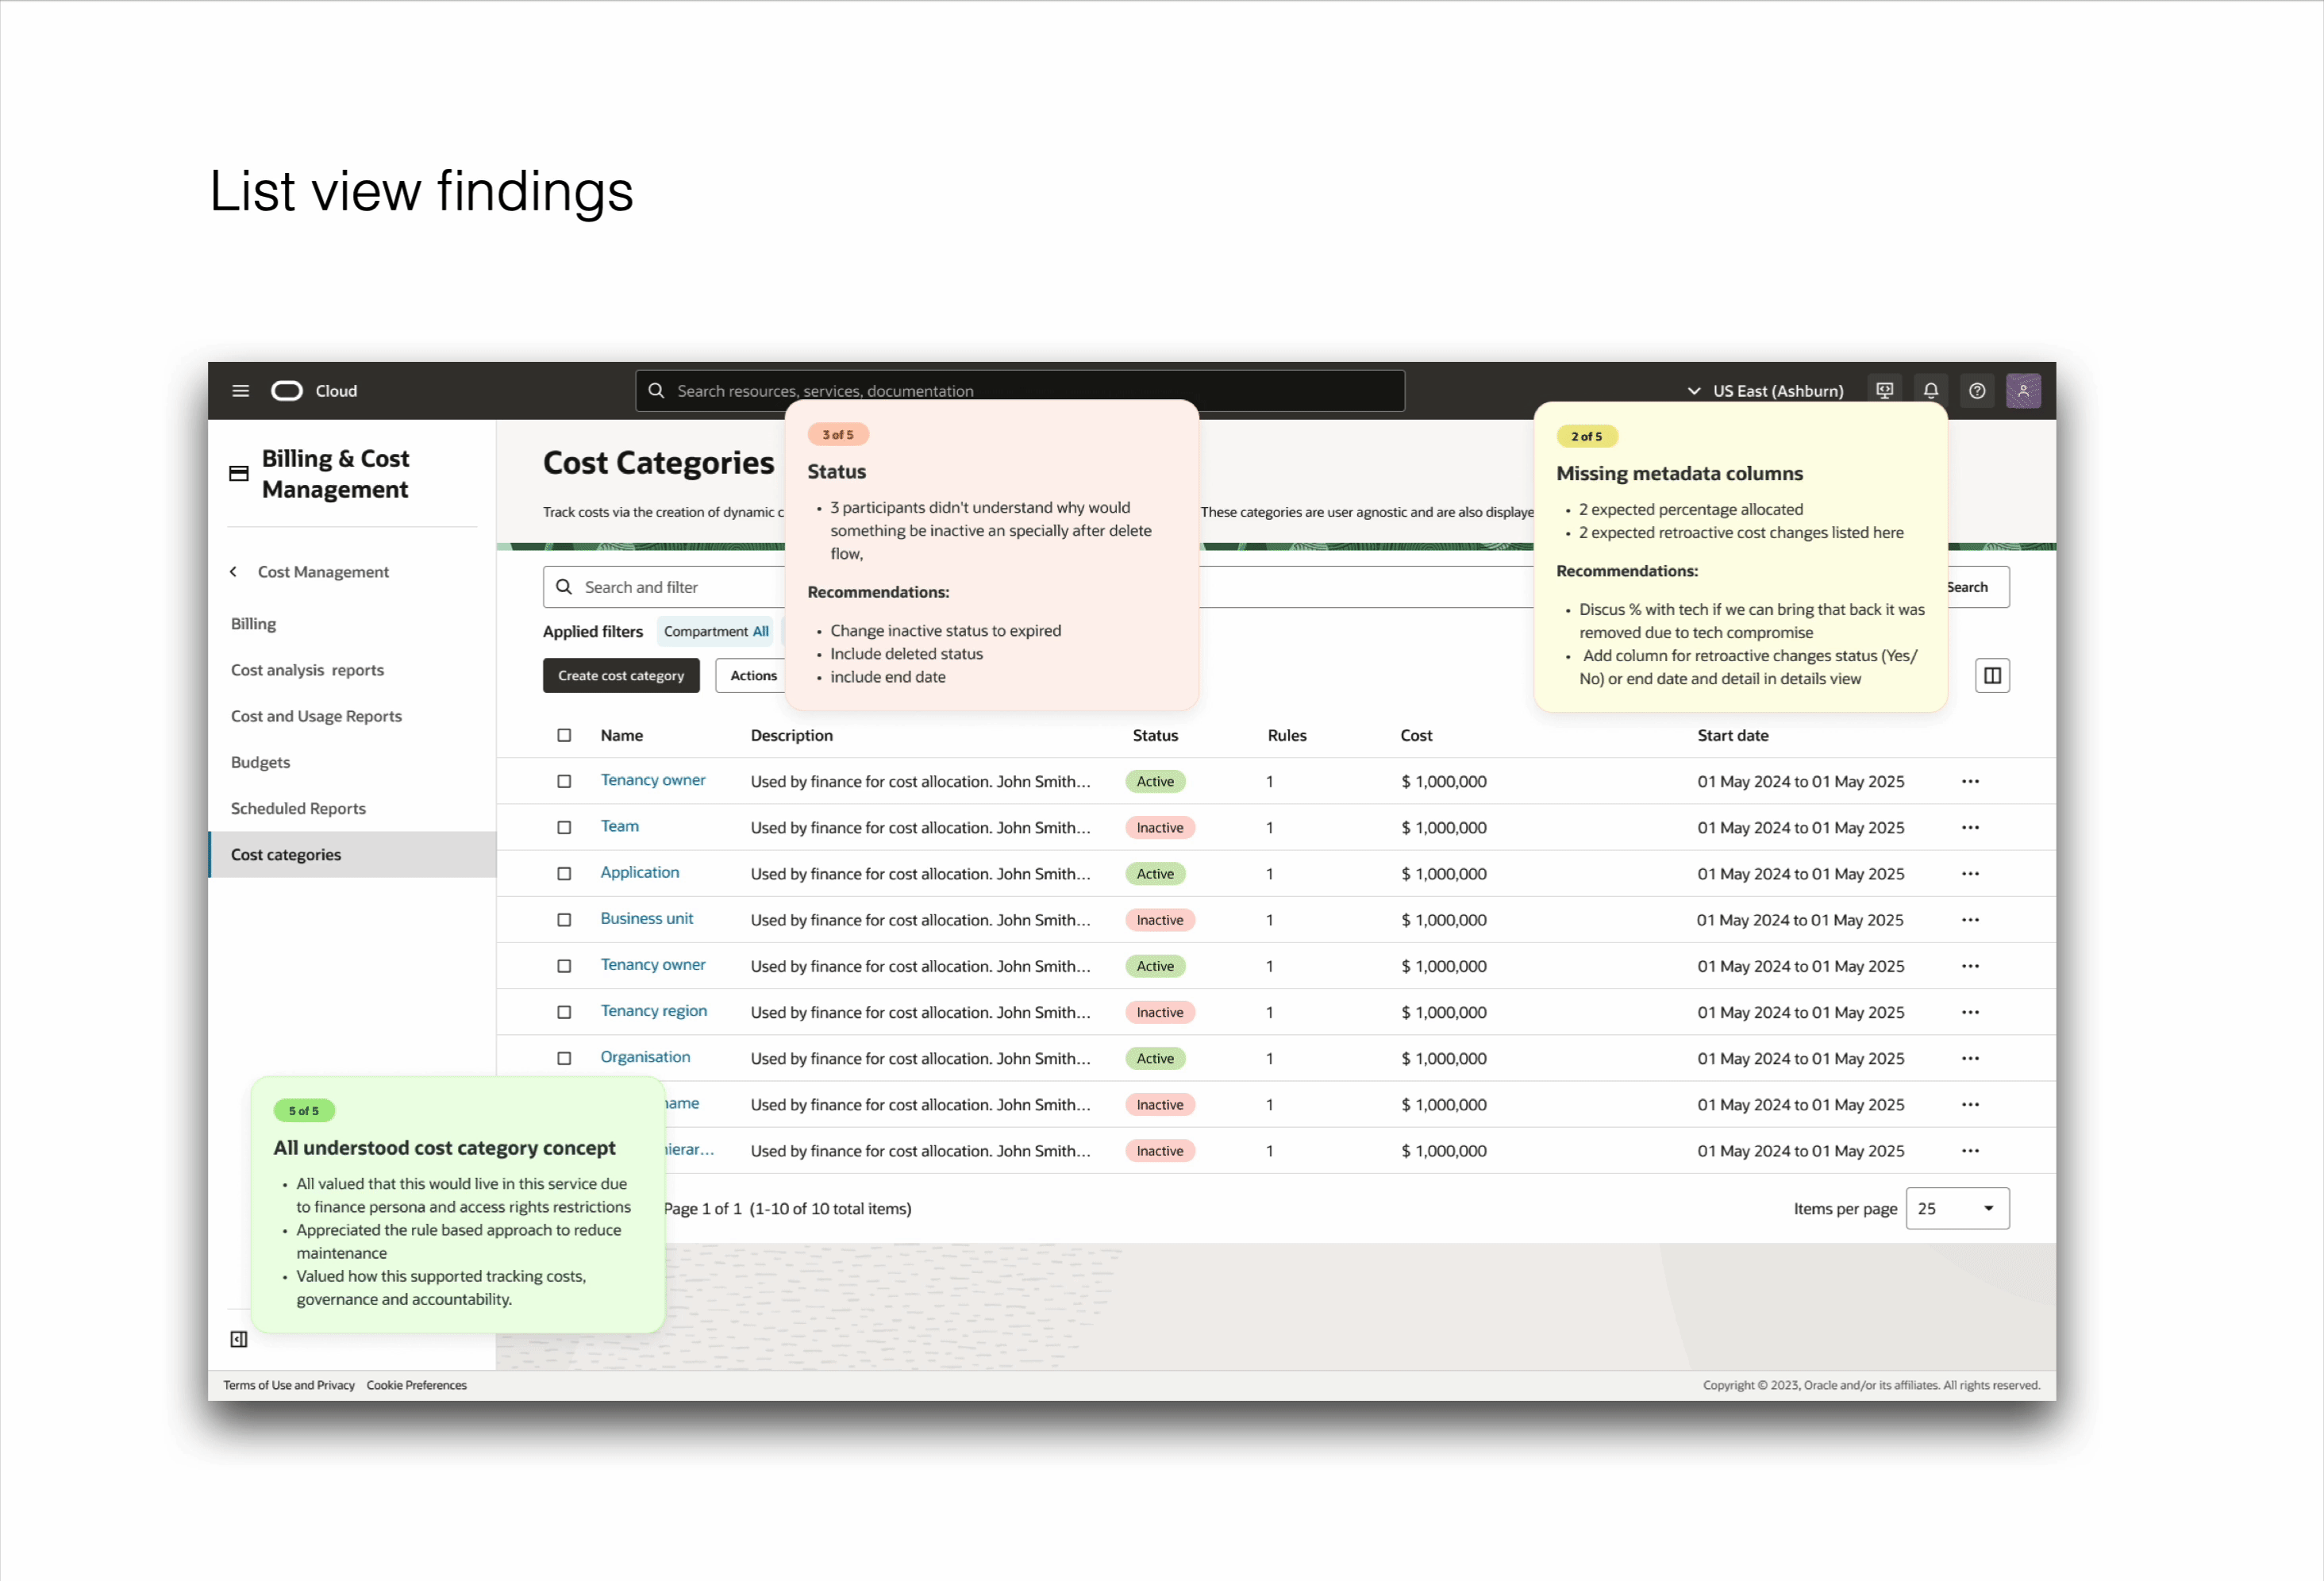The image size is (2324, 1581).
Task: Click the '2 of 5' Missing metadata badge
Action: tap(1586, 437)
